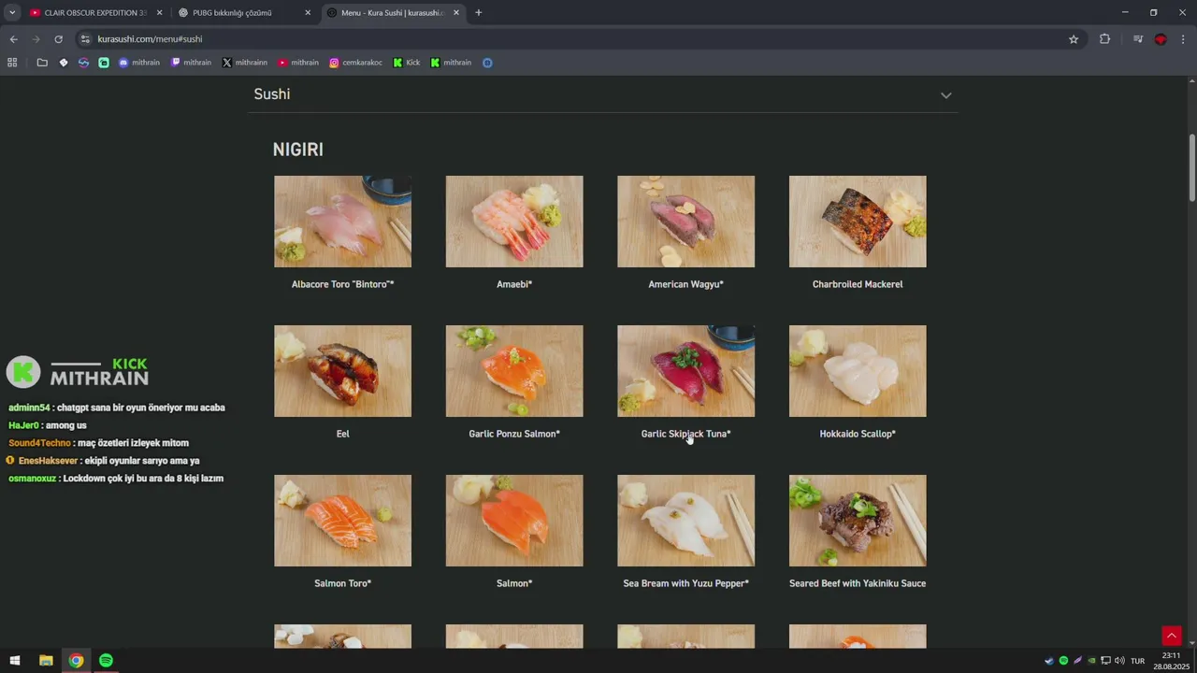Click the kurasushi.com address bar
The width and height of the screenshot is (1197, 673).
(580, 39)
